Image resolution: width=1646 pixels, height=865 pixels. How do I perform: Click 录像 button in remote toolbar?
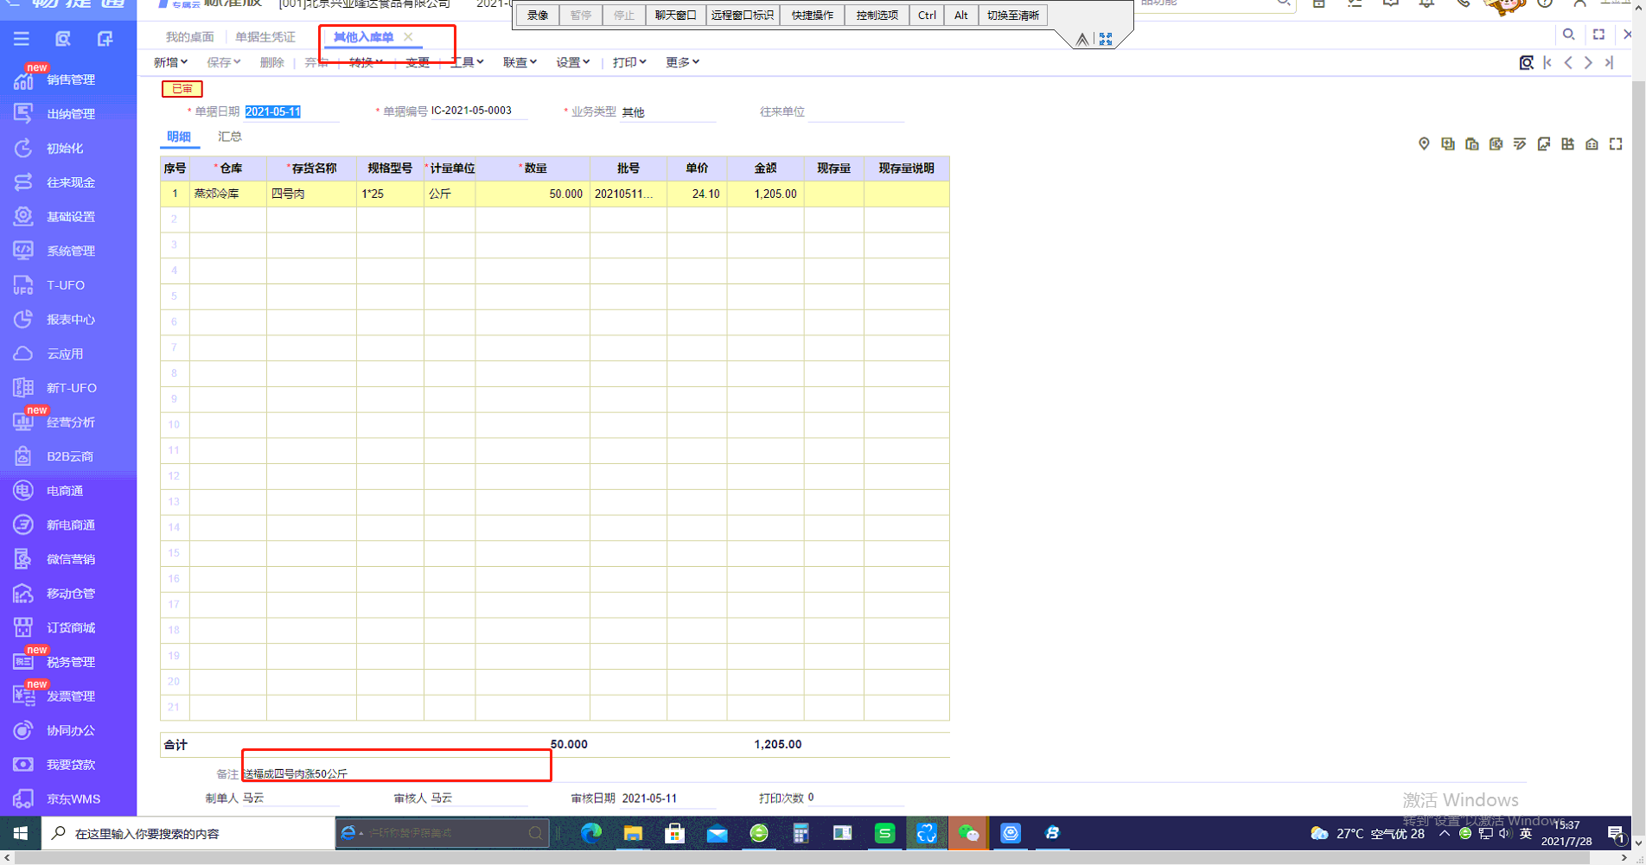pos(538,15)
